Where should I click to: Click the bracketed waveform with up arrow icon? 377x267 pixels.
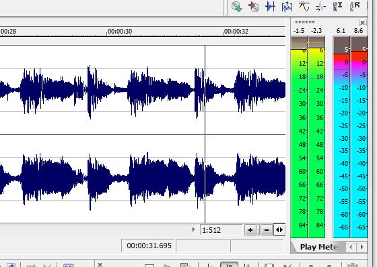tap(287, 7)
